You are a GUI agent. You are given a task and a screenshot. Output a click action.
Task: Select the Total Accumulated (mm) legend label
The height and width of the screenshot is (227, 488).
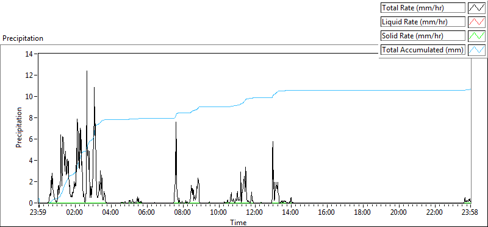pyautogui.click(x=423, y=50)
